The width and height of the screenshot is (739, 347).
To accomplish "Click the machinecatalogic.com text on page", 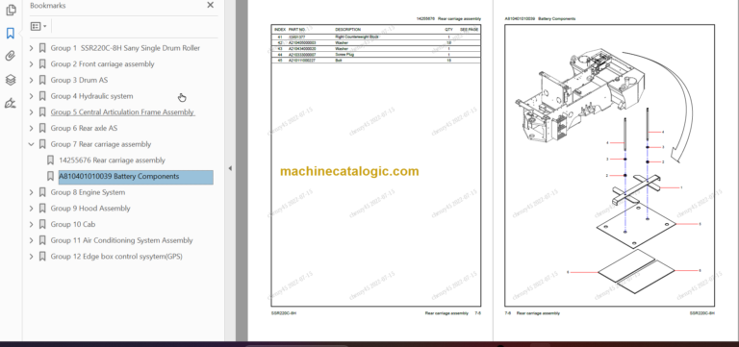I will click(349, 171).
